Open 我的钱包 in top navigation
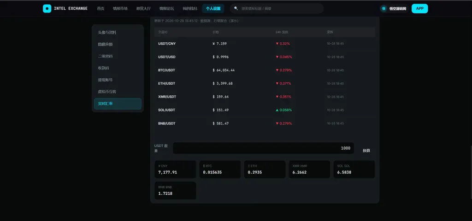Screen dimensions: 472x221 [190, 8]
